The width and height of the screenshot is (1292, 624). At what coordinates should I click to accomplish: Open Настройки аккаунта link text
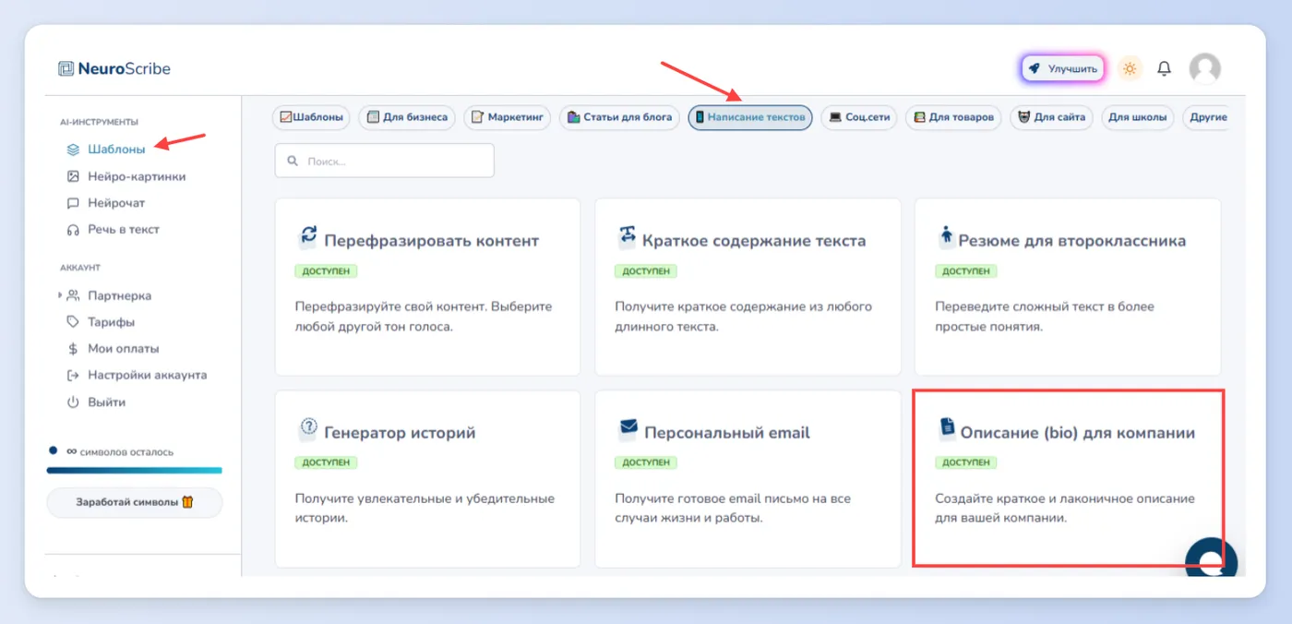click(x=148, y=376)
